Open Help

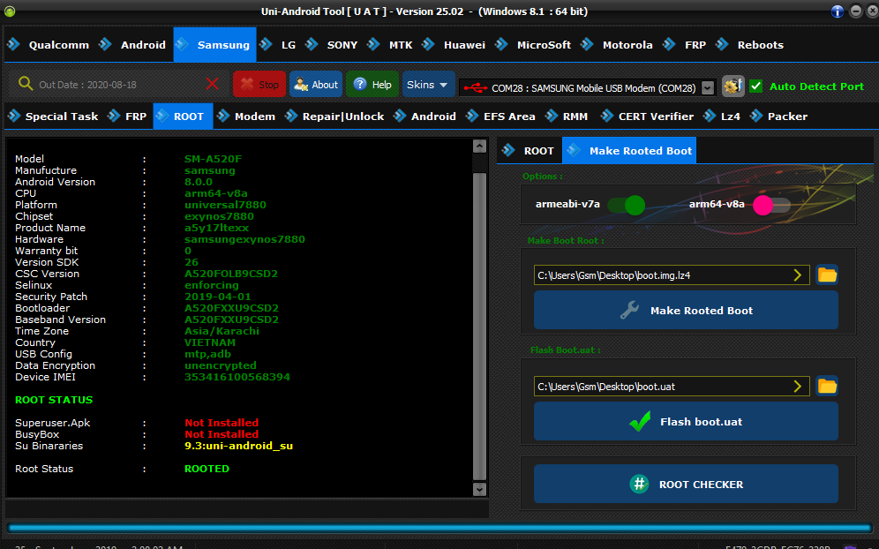click(372, 84)
